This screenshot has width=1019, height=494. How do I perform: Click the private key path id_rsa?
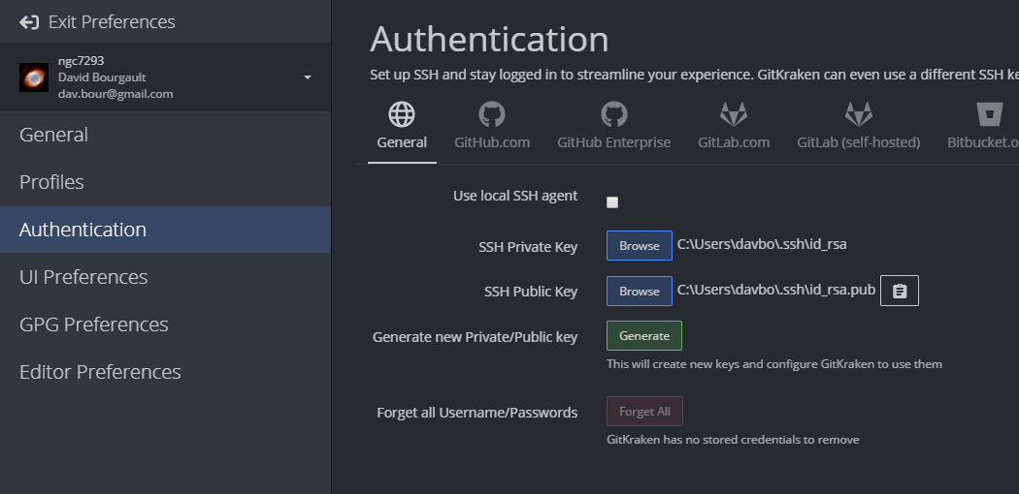click(762, 244)
